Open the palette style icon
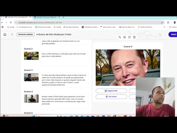The width and height of the screenshot is (177, 133). click(129, 37)
